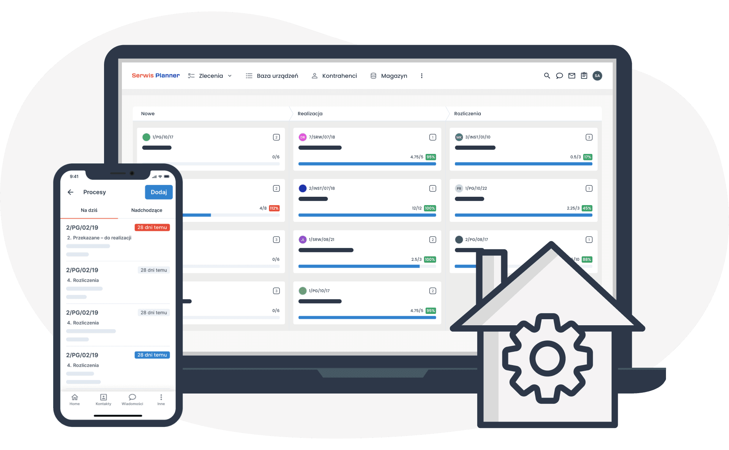The height and width of the screenshot is (450, 729).
Task: Tap the Dodaj button on phone
Action: point(159,192)
